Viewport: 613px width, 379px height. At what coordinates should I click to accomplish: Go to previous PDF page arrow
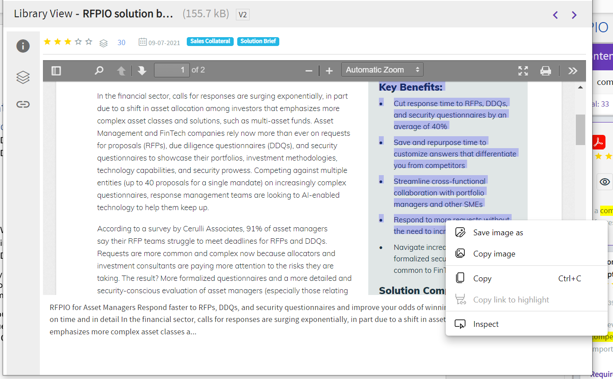coord(121,71)
